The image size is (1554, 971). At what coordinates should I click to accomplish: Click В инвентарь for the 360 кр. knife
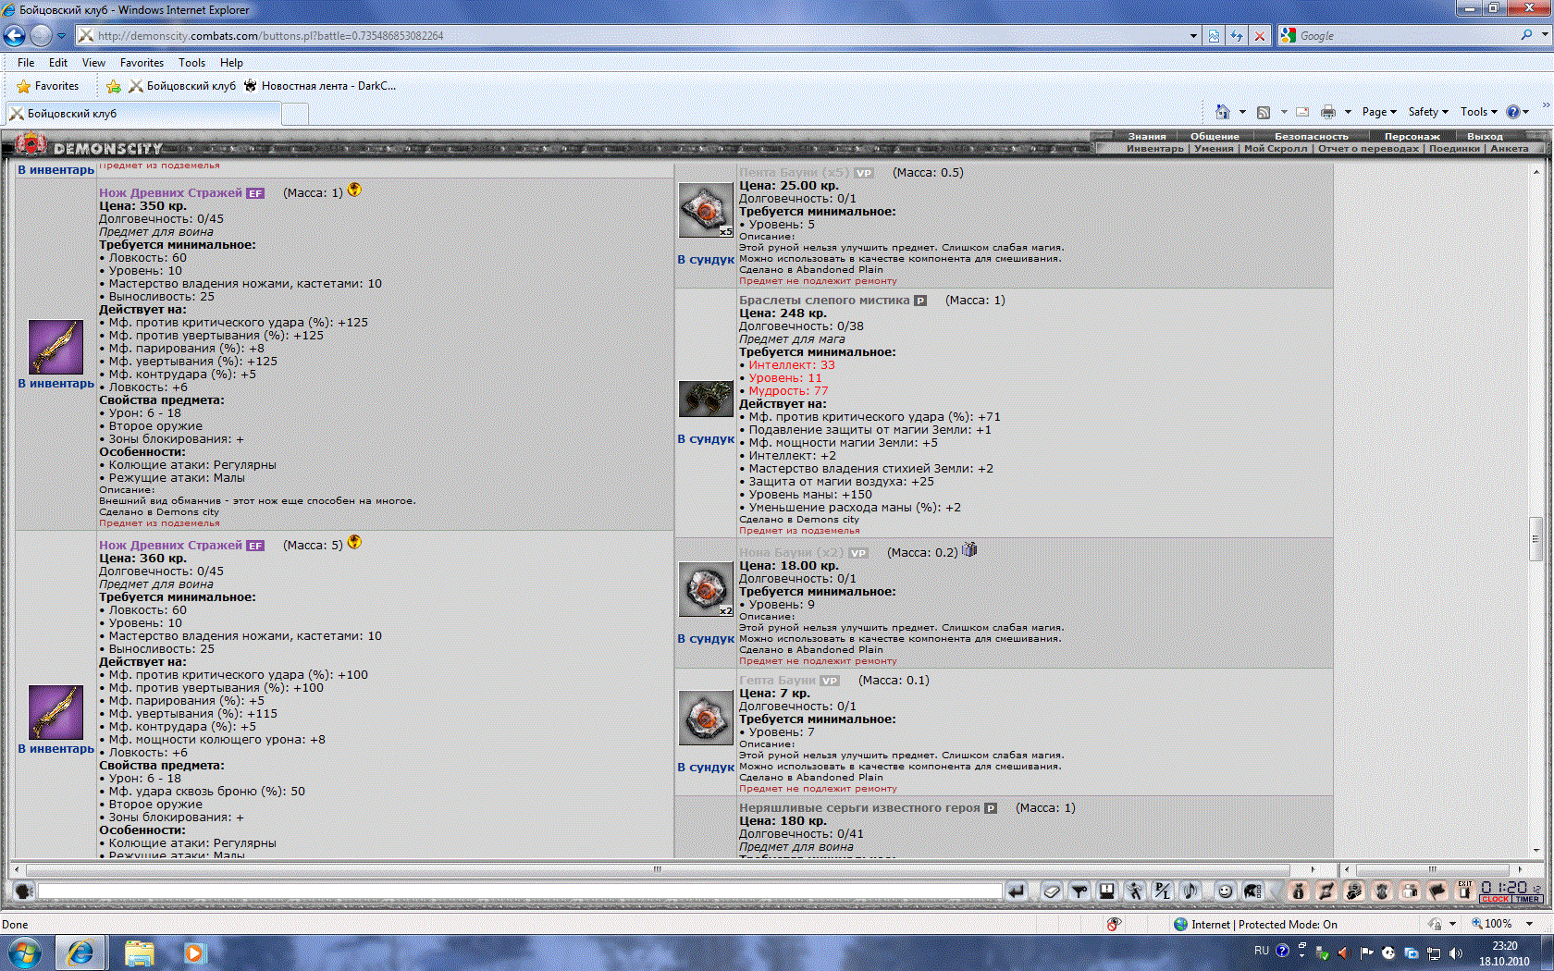(56, 749)
